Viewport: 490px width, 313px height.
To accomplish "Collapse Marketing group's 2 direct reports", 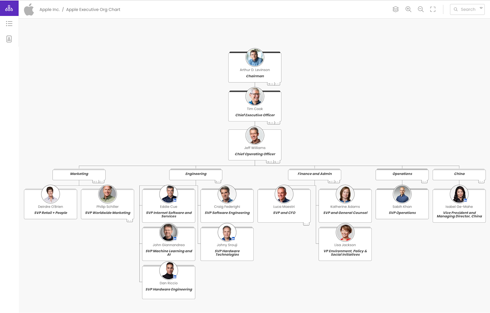I will click(x=101, y=182).
